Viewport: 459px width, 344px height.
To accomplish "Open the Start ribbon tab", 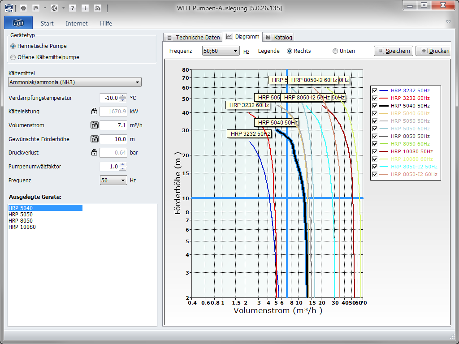I will (47, 23).
